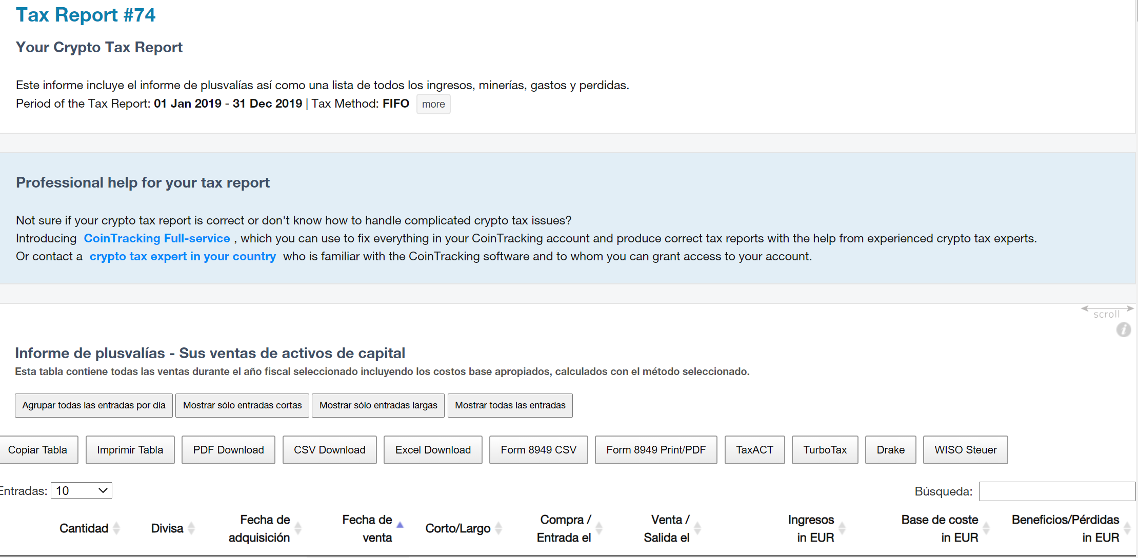
Task: Sort by Corto/Largo column arrows
Action: (498, 528)
